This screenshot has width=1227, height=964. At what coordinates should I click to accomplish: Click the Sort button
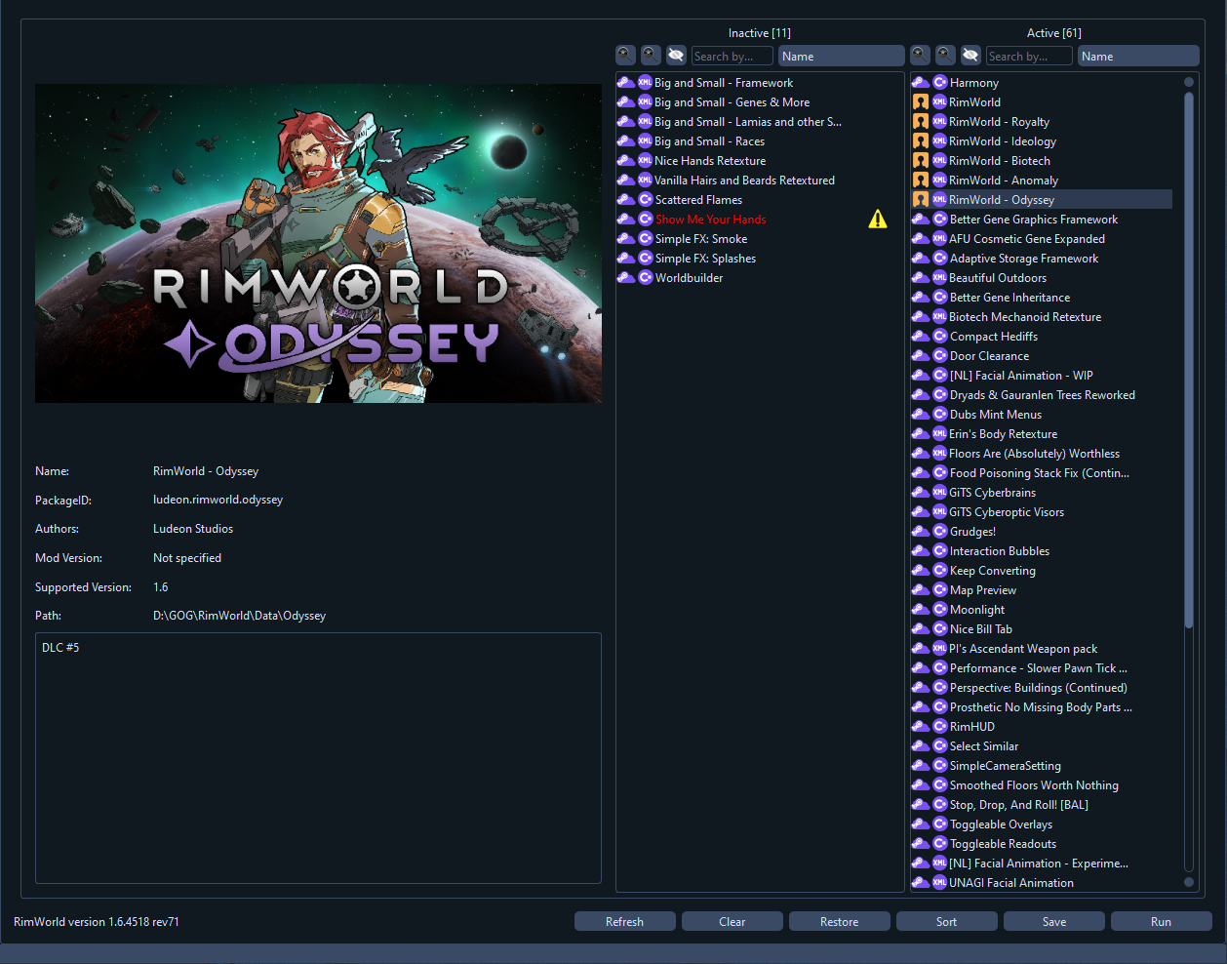pyautogui.click(x=946, y=922)
